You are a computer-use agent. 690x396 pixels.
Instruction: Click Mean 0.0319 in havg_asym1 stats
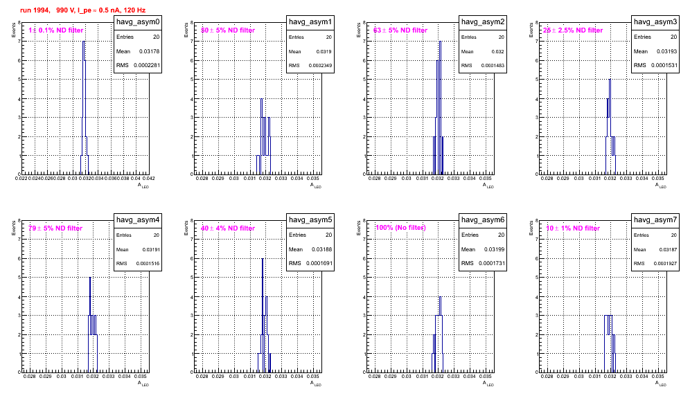tap(310, 51)
